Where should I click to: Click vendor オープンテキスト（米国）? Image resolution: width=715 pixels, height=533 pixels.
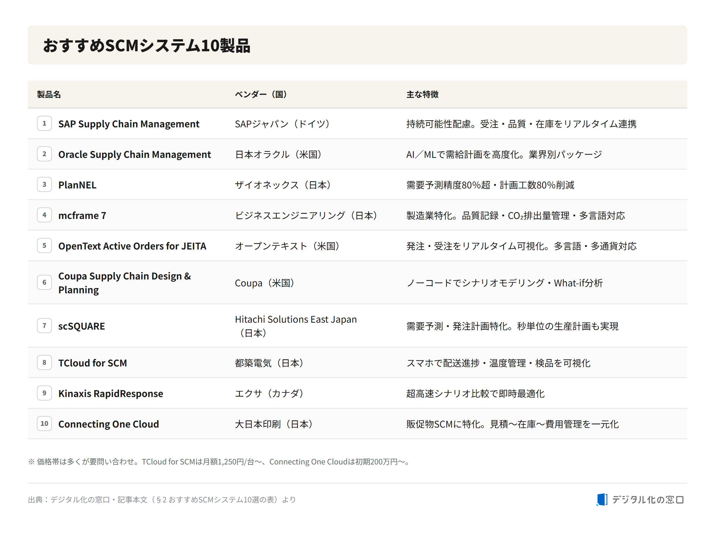pyautogui.click(x=287, y=246)
